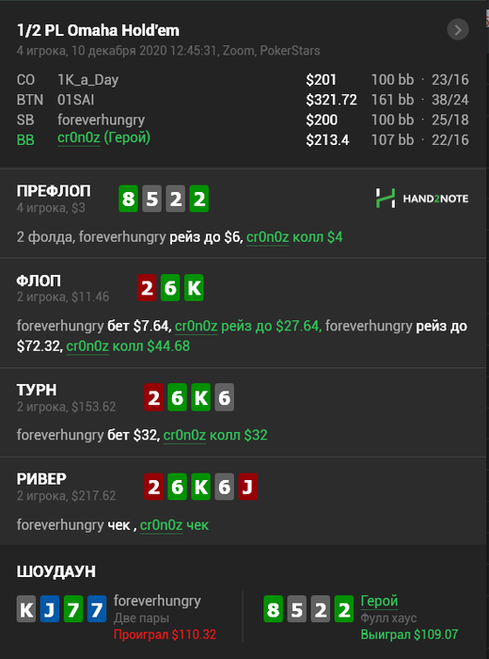
Task: Click the ШОУДАУН heading
Action: coord(56,571)
